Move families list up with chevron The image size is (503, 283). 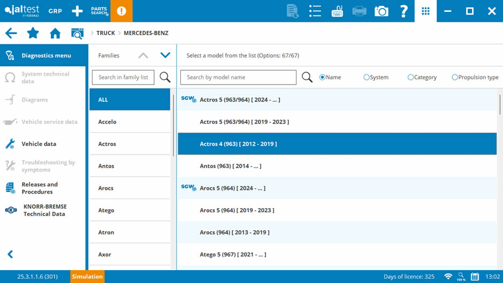(143, 56)
